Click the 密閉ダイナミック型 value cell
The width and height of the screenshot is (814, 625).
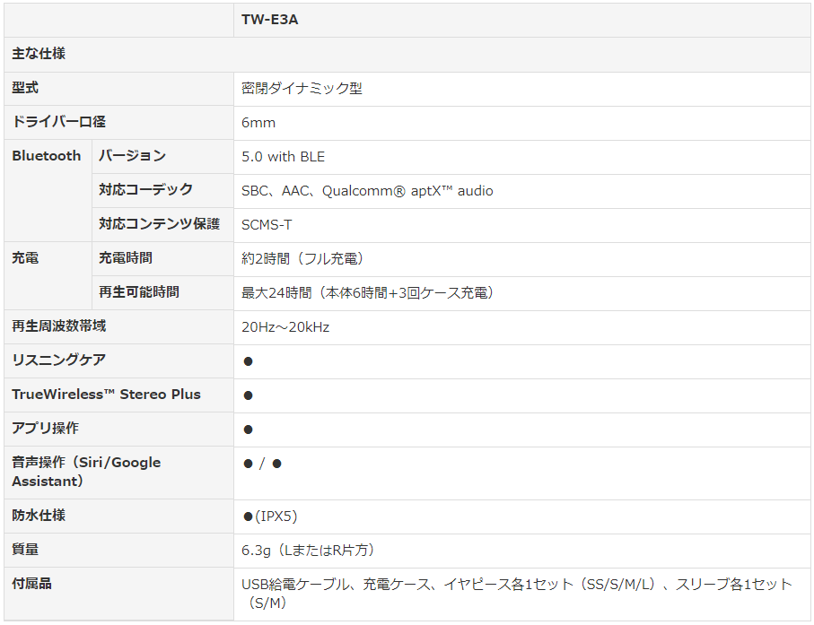pyautogui.click(x=302, y=88)
